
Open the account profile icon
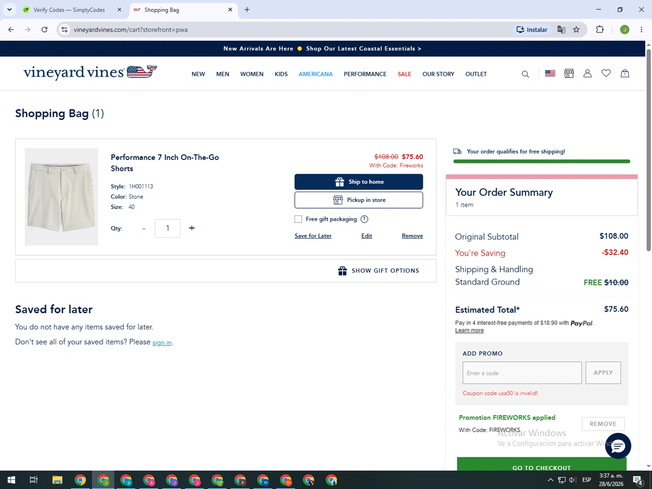[587, 73]
